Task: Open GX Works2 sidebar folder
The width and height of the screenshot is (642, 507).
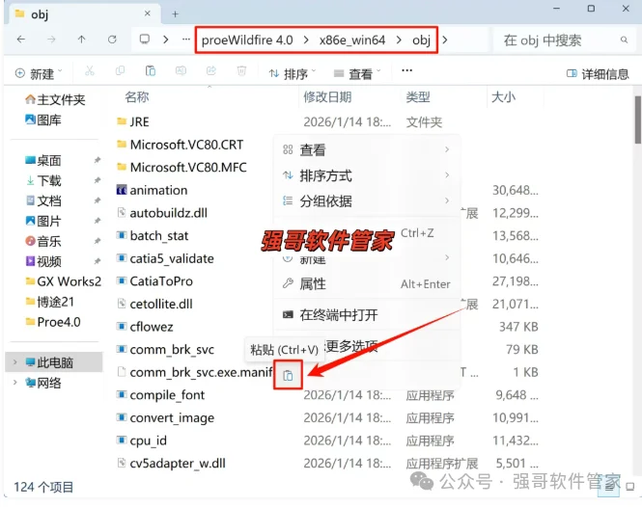Action: [x=63, y=281]
